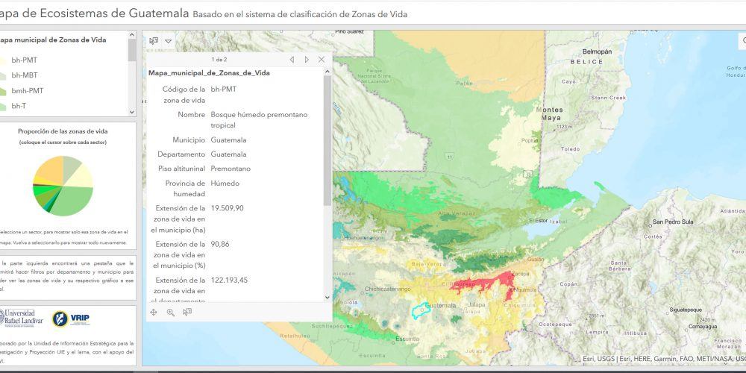
Task: Zoom to feature with magnifier icon
Action: tap(170, 312)
